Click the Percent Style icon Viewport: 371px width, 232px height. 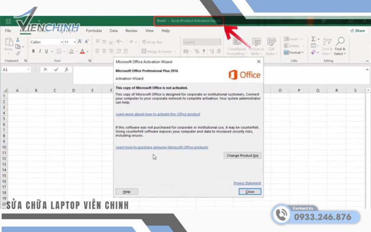(x=197, y=52)
